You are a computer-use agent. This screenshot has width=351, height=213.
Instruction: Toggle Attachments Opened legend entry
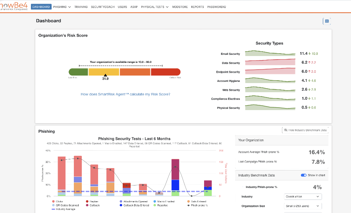click(134, 201)
